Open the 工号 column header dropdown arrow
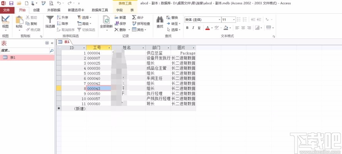 (x=109, y=48)
